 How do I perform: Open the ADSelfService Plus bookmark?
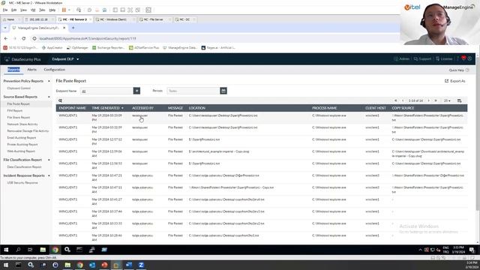pyautogui.click(x=144, y=48)
